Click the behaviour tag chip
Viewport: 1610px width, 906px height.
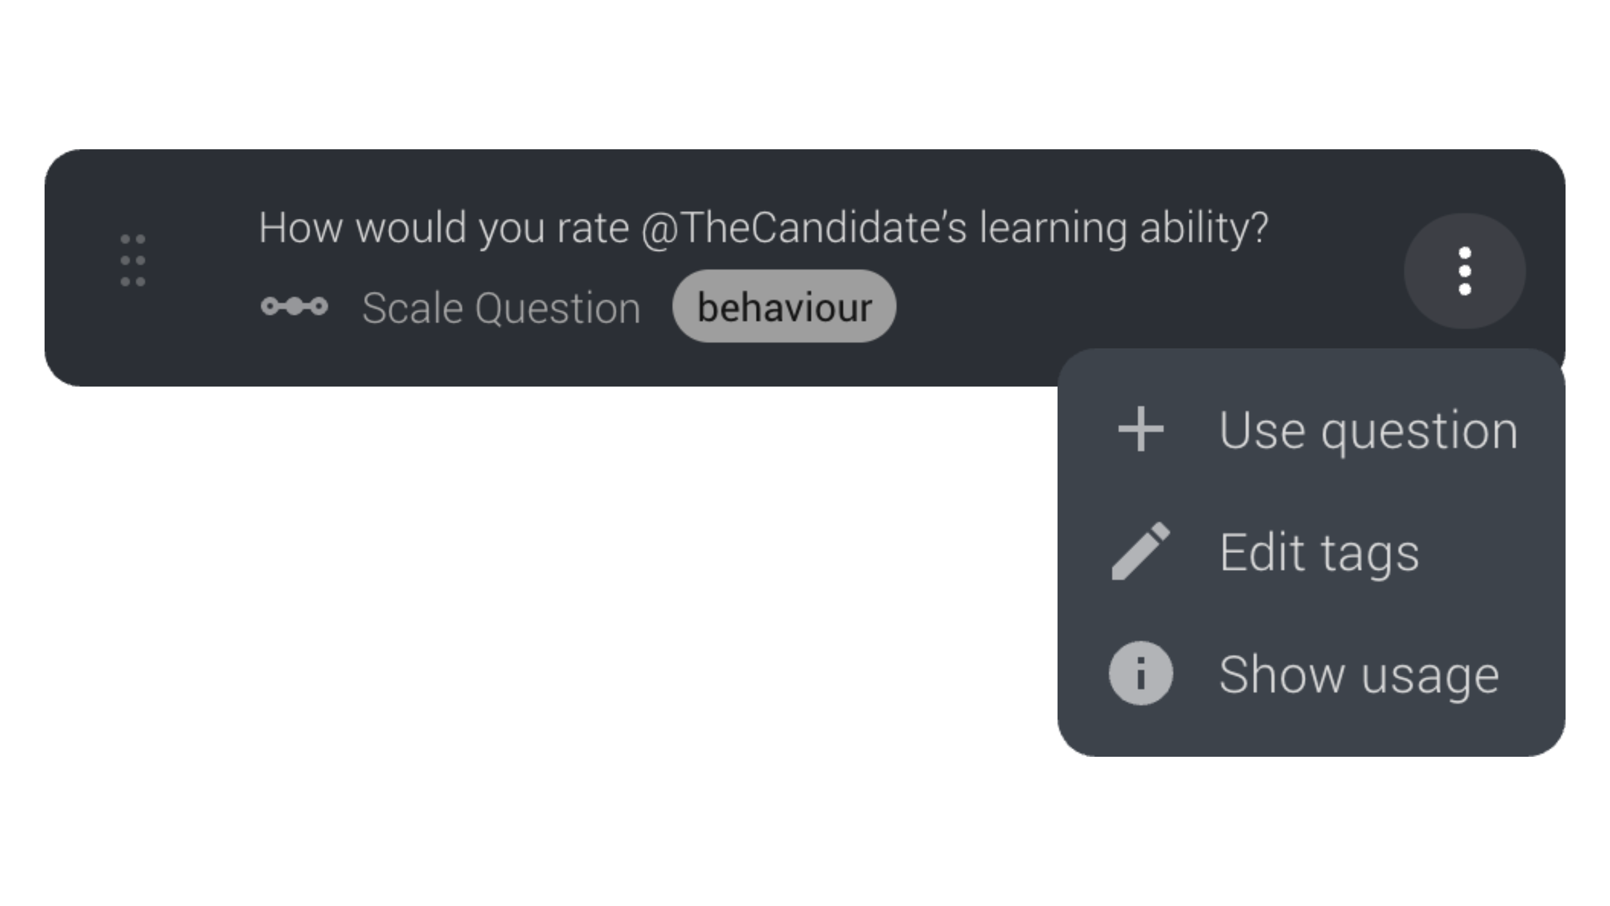pos(784,306)
